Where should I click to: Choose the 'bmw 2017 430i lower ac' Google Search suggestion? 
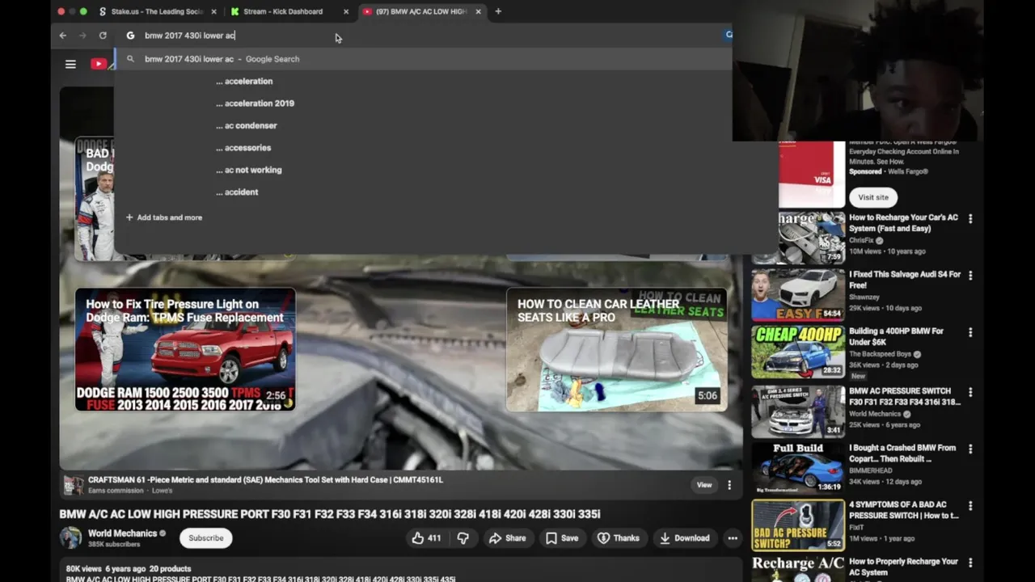point(423,59)
